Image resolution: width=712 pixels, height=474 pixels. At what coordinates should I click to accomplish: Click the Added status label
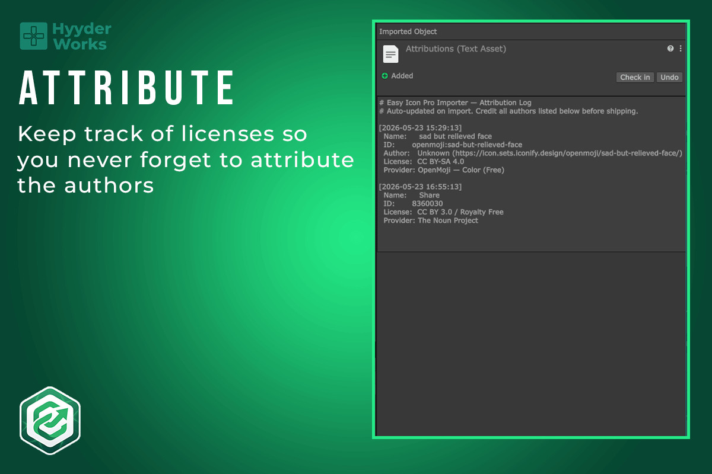[402, 76]
